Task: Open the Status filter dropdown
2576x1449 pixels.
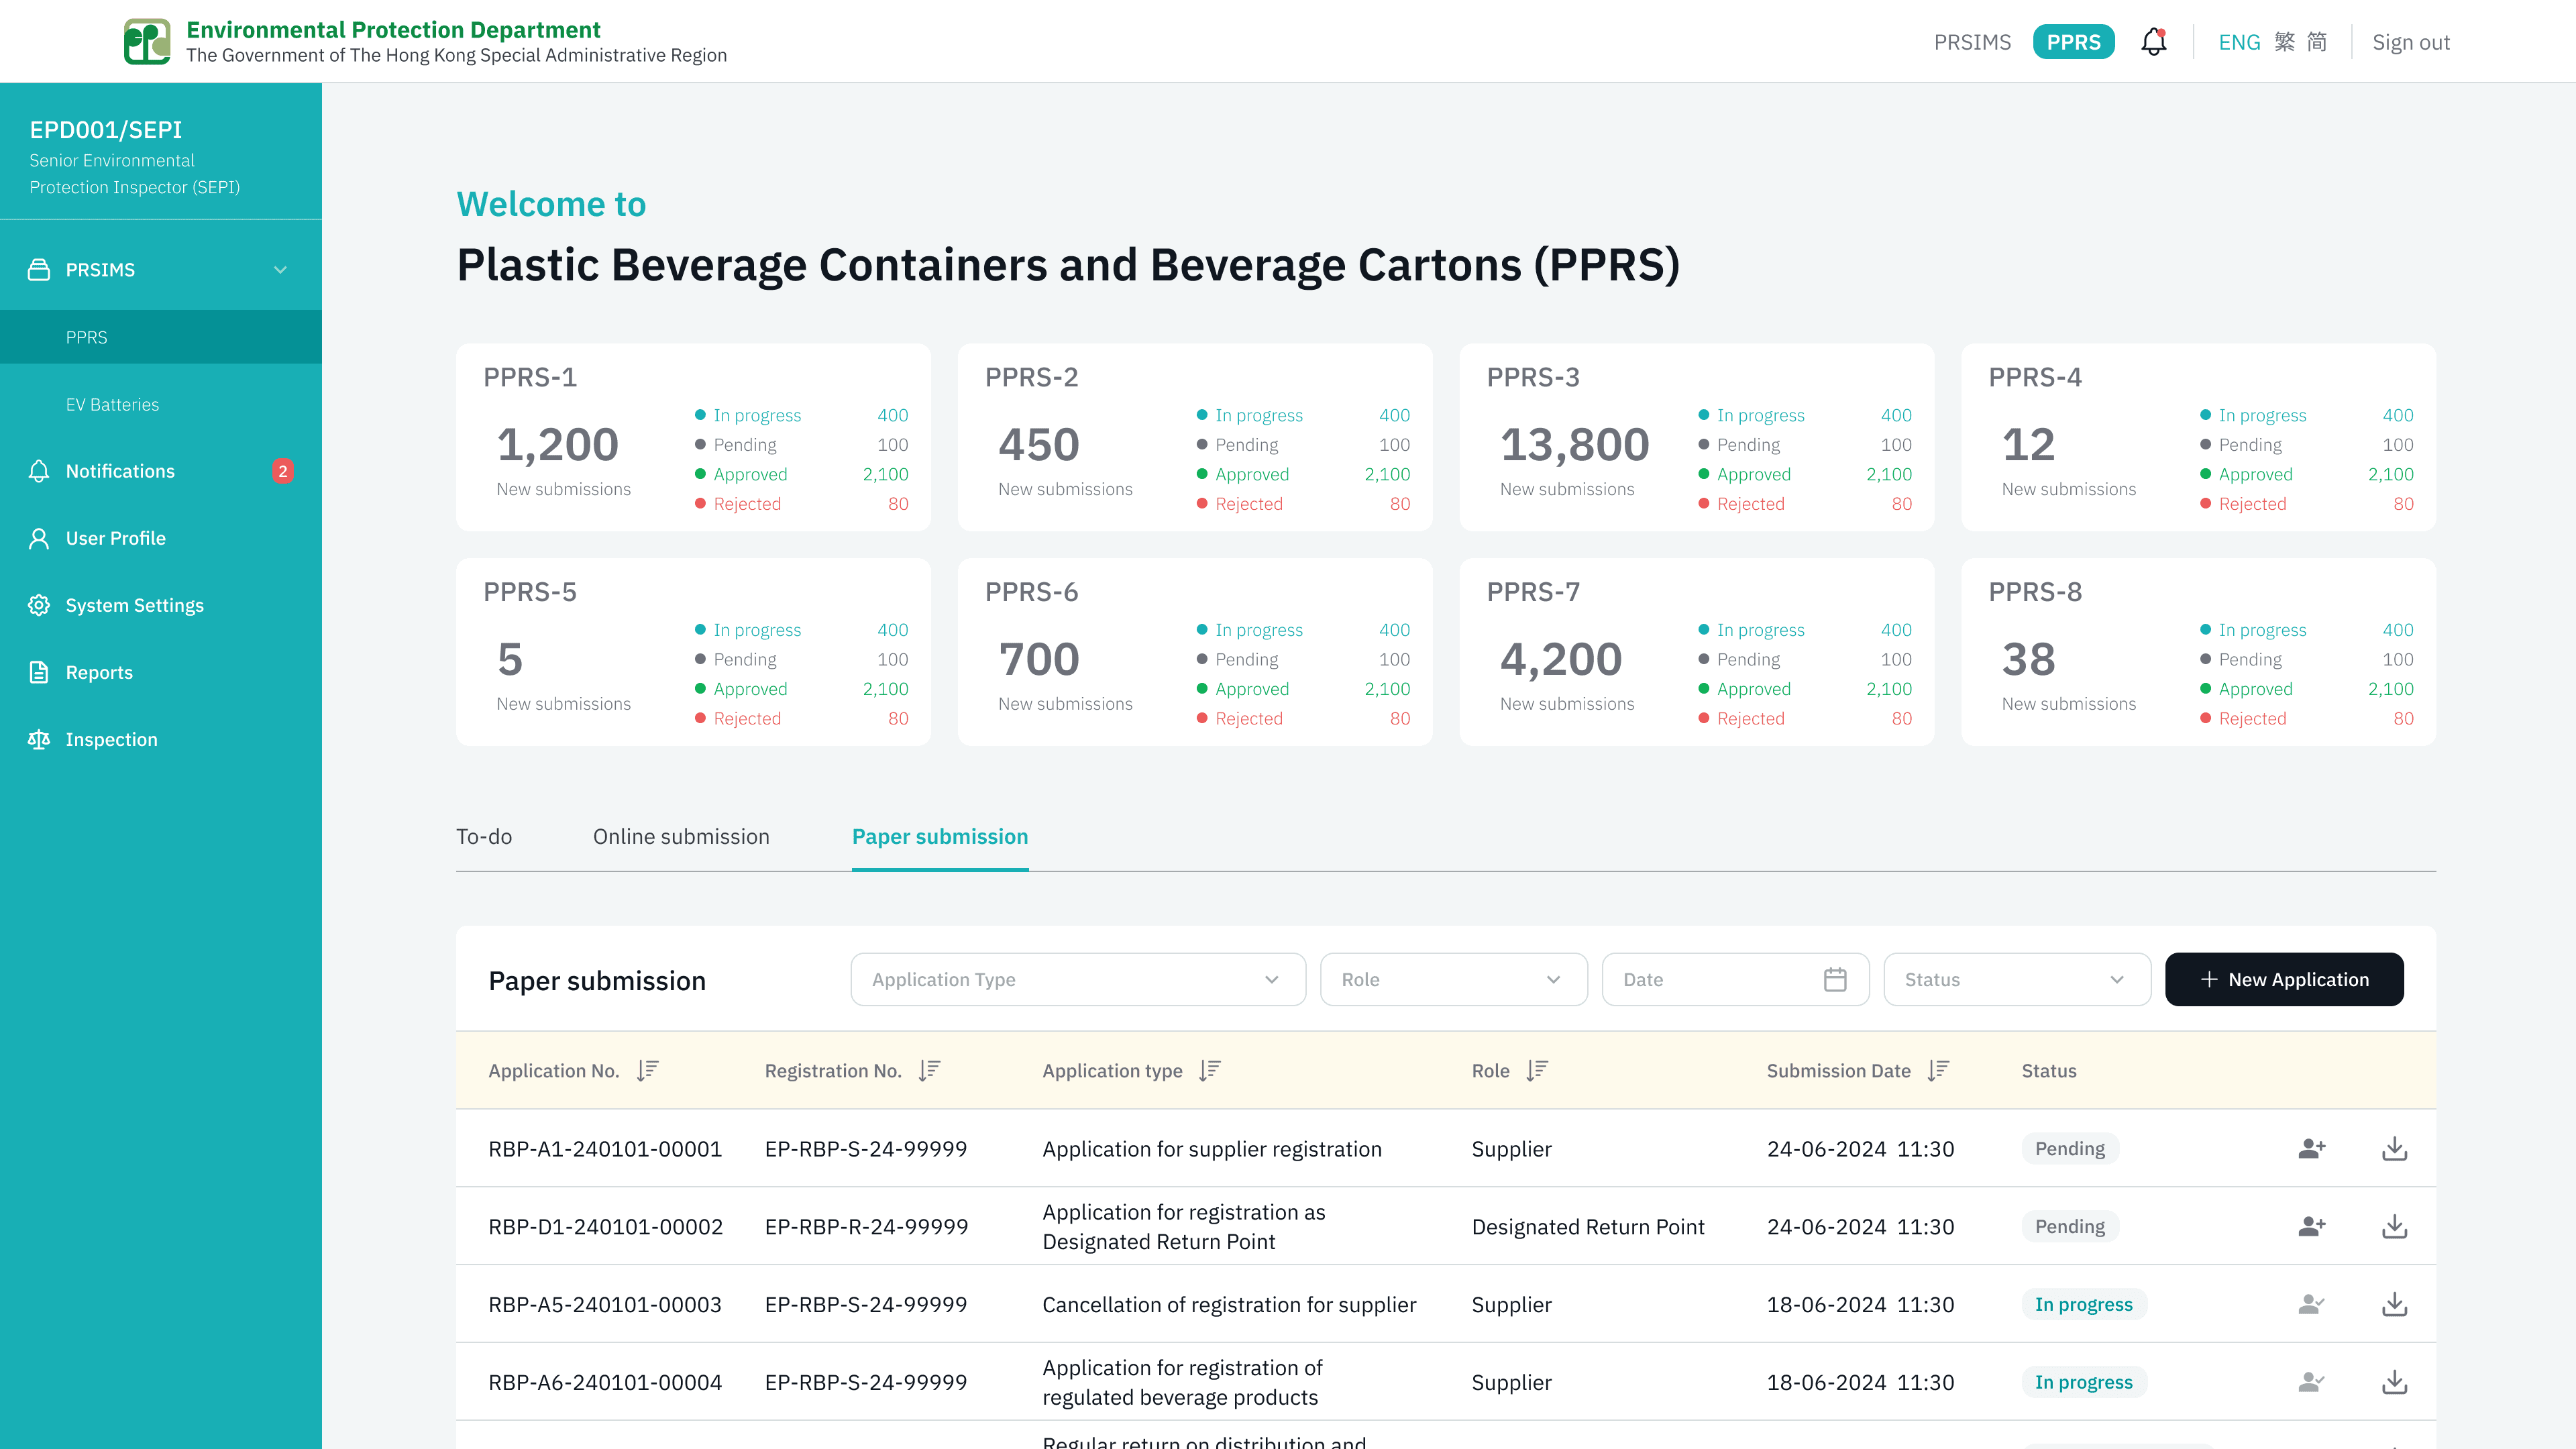Action: pos(2016,980)
